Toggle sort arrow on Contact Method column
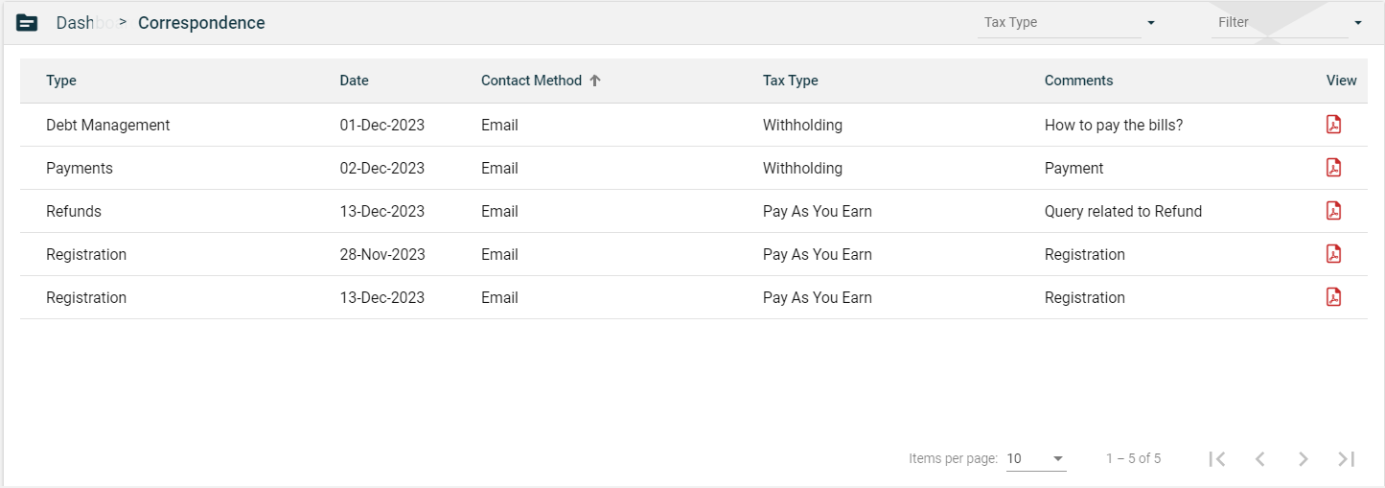Screen dimensions: 1385x488 coord(595,81)
